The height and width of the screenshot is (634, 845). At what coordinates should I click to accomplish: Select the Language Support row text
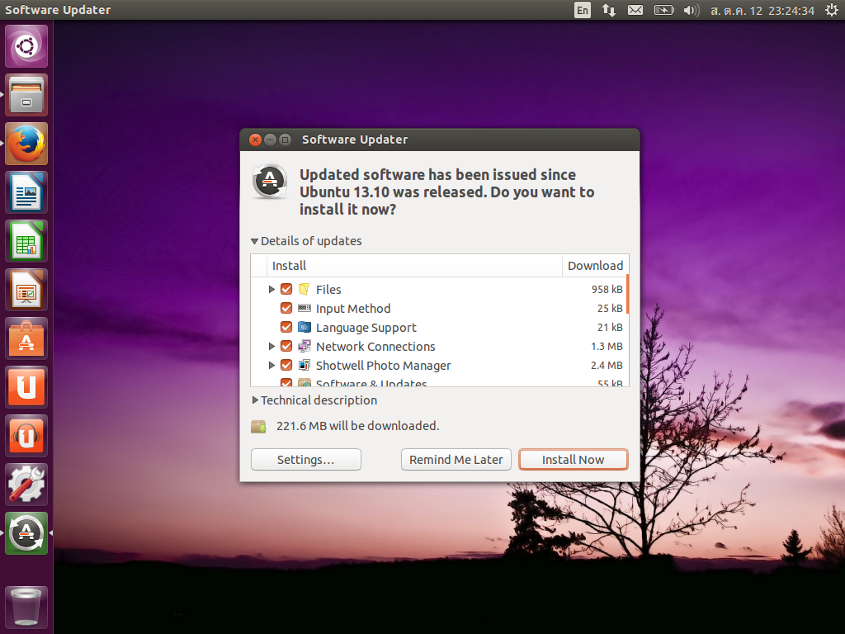click(x=366, y=327)
